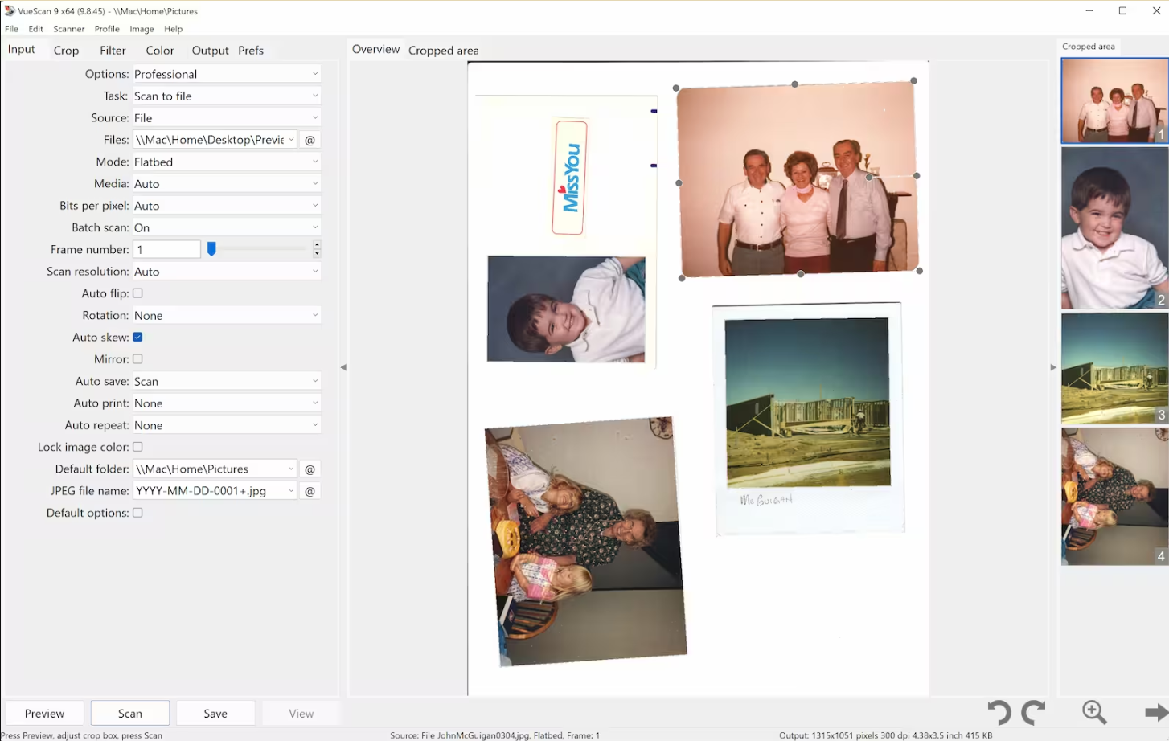Click the @ button next to JPEG file name

310,491
